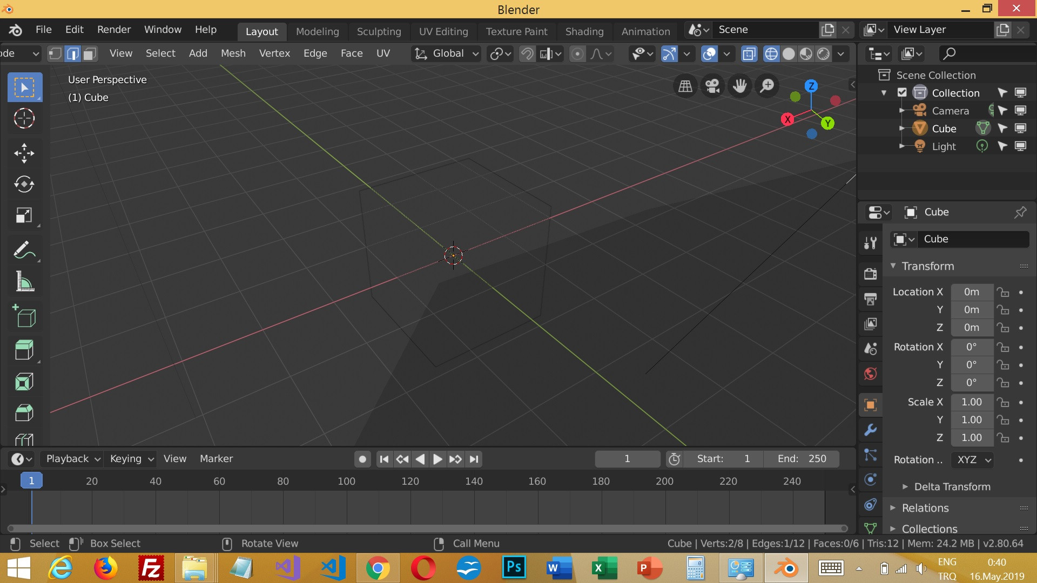The height and width of the screenshot is (583, 1037).
Task: Switch viewport to Wireframe shading
Action: click(x=771, y=54)
